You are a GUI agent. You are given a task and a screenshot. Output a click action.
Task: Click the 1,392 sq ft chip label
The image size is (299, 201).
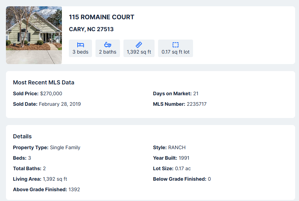point(139,52)
